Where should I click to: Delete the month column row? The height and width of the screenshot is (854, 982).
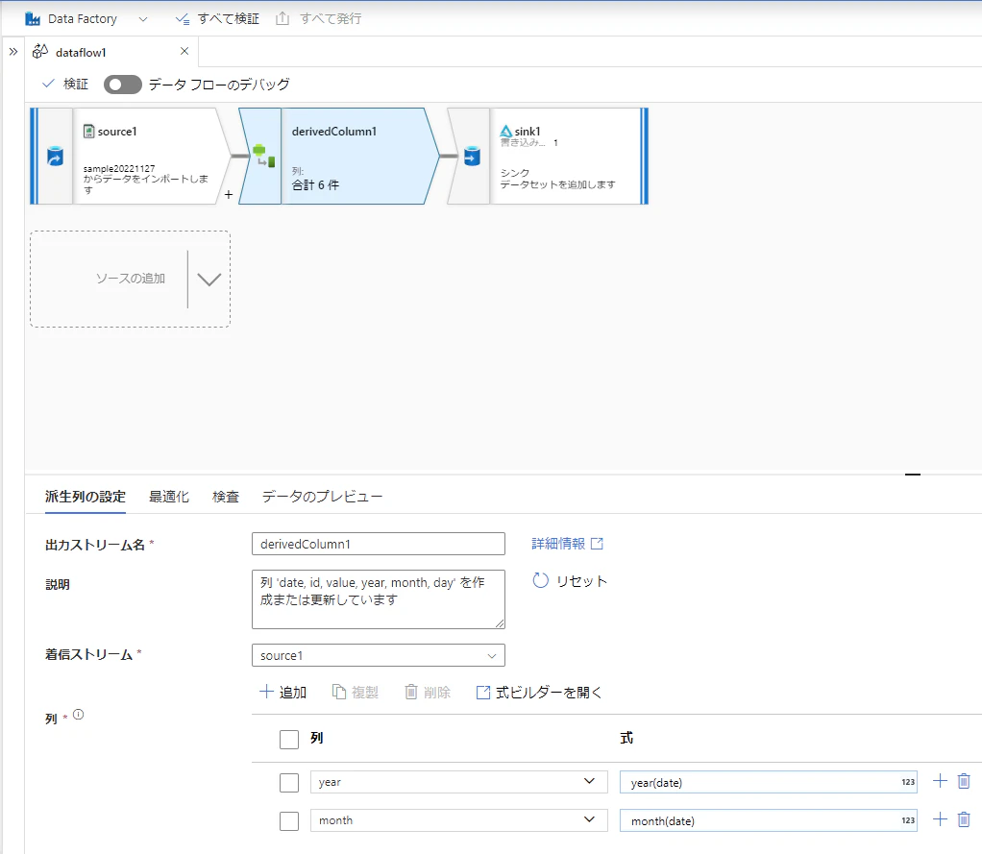pyautogui.click(x=964, y=819)
